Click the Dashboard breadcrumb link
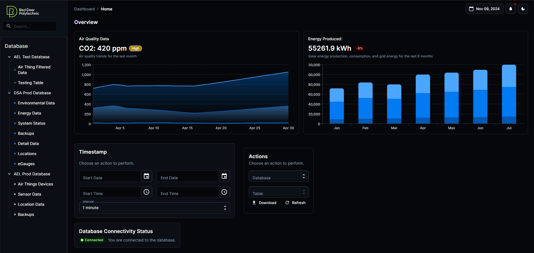 (84, 9)
